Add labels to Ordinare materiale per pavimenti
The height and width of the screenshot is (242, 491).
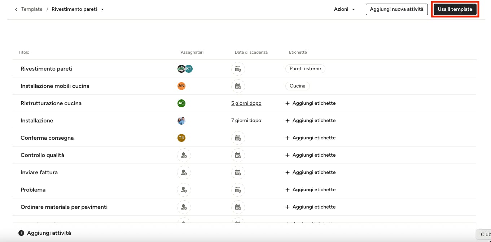(311, 207)
